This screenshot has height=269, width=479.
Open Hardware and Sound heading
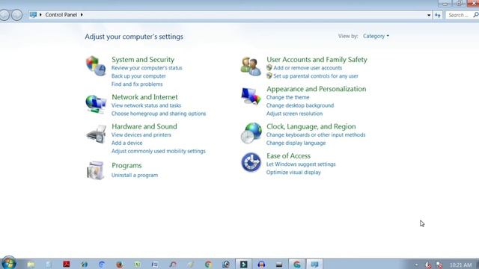(x=144, y=126)
